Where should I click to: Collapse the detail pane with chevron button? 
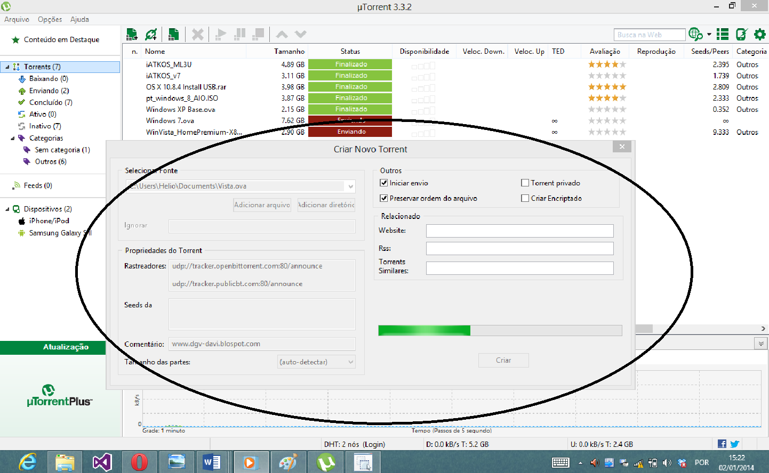(x=761, y=344)
